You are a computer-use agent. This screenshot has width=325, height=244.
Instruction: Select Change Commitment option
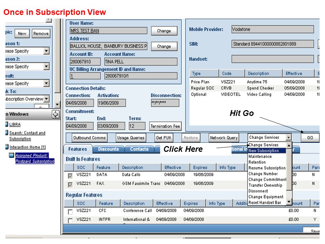pyautogui.click(x=267, y=180)
